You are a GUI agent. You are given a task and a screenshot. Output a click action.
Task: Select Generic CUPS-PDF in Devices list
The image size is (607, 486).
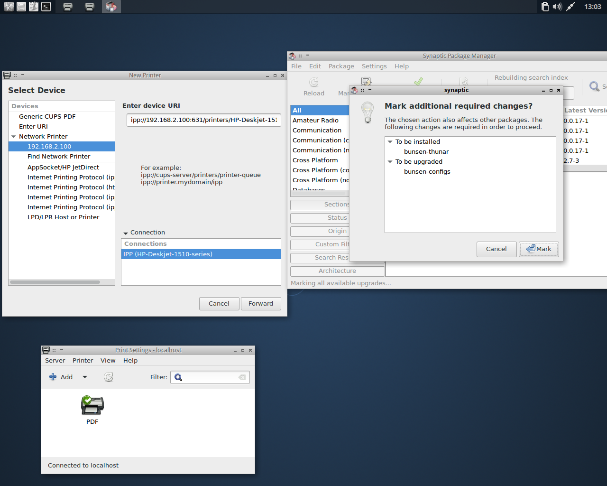[x=62, y=117]
